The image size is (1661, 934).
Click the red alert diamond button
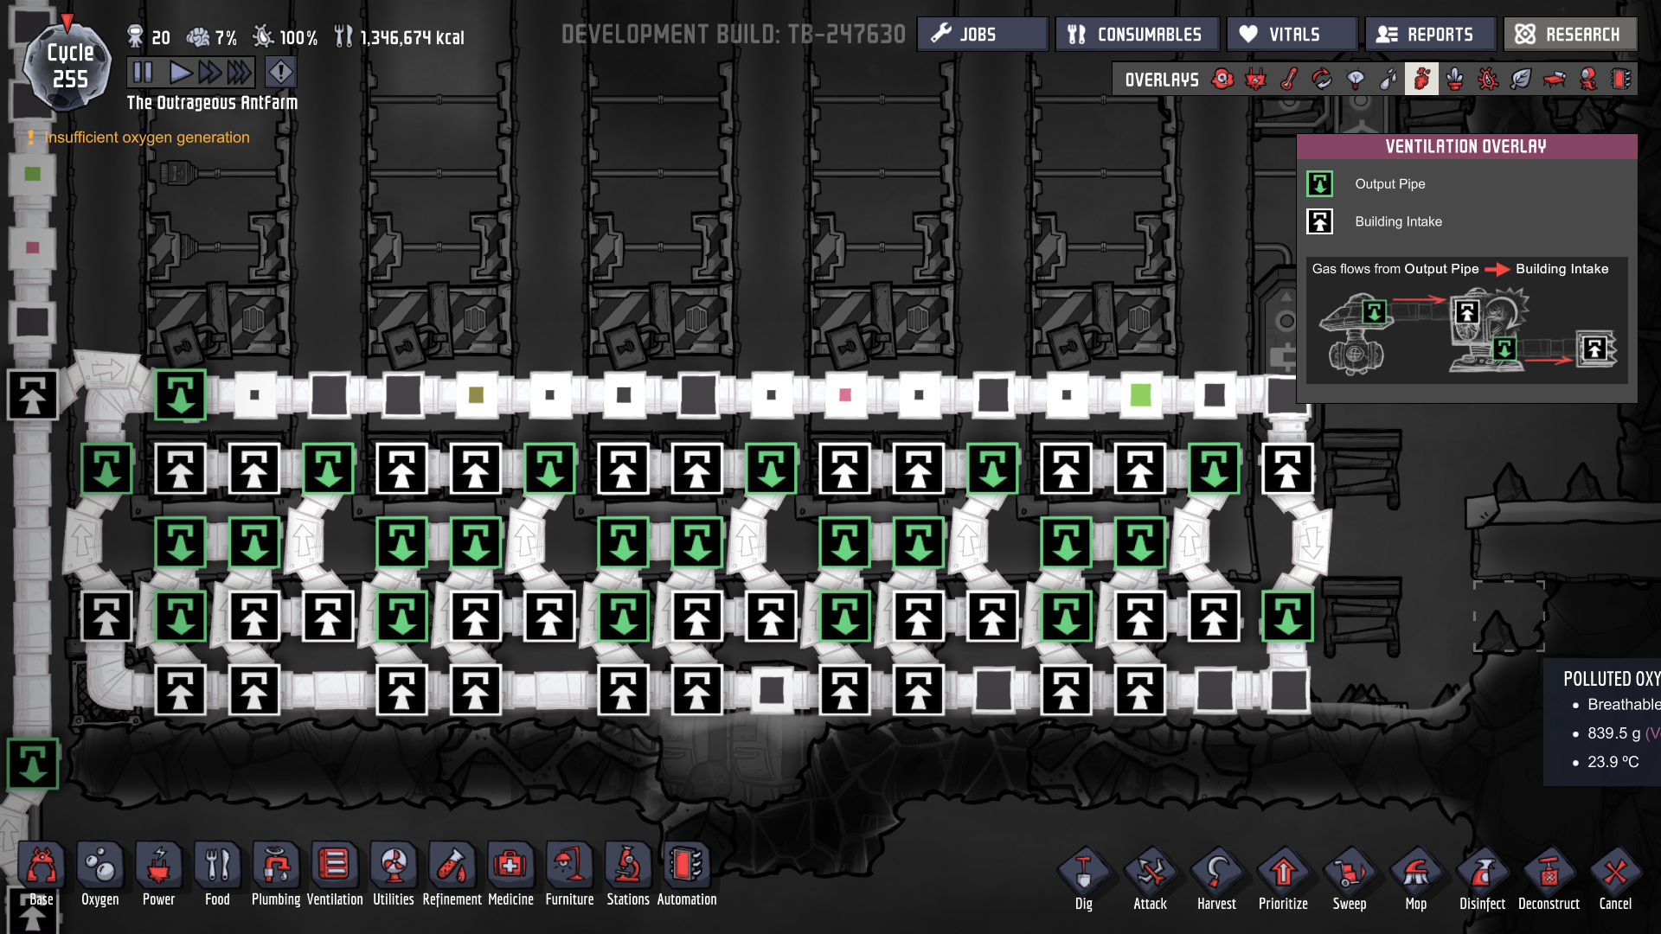(280, 72)
